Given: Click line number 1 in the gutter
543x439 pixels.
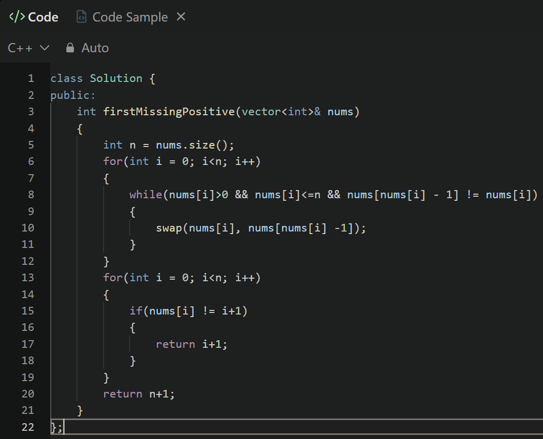Looking at the screenshot, I should [31, 78].
